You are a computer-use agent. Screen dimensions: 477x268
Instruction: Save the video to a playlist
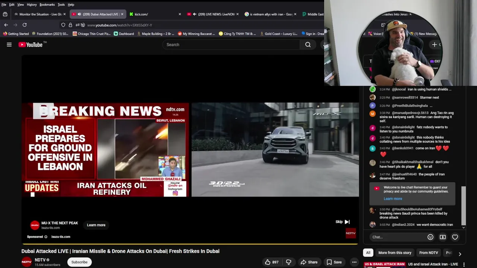(x=334, y=262)
